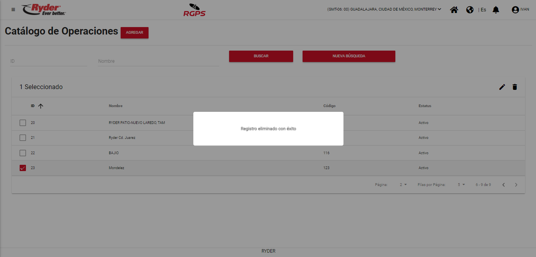The height and width of the screenshot is (257, 536).
Task: Go to previous page arrow
Action: (x=503, y=185)
